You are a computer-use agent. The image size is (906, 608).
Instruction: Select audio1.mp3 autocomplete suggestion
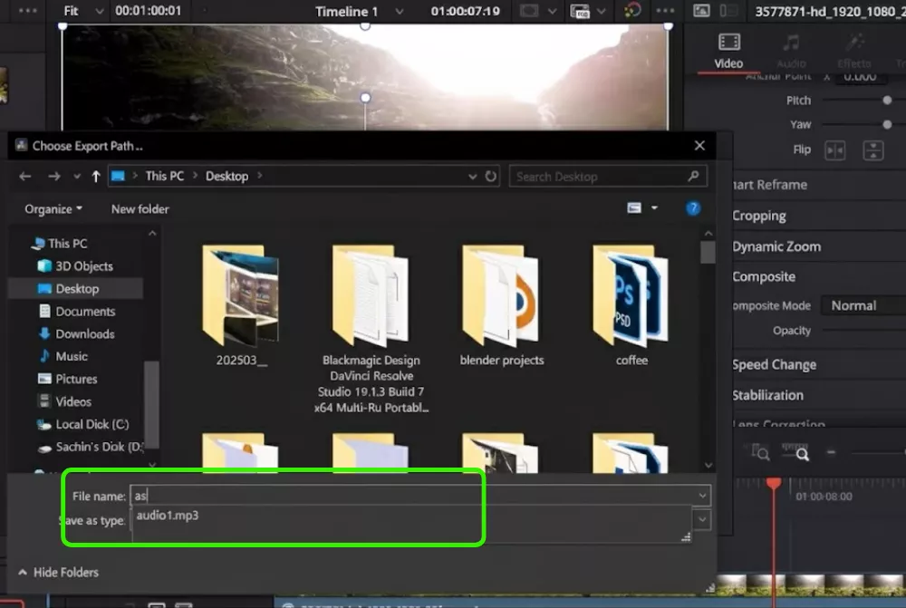168,516
